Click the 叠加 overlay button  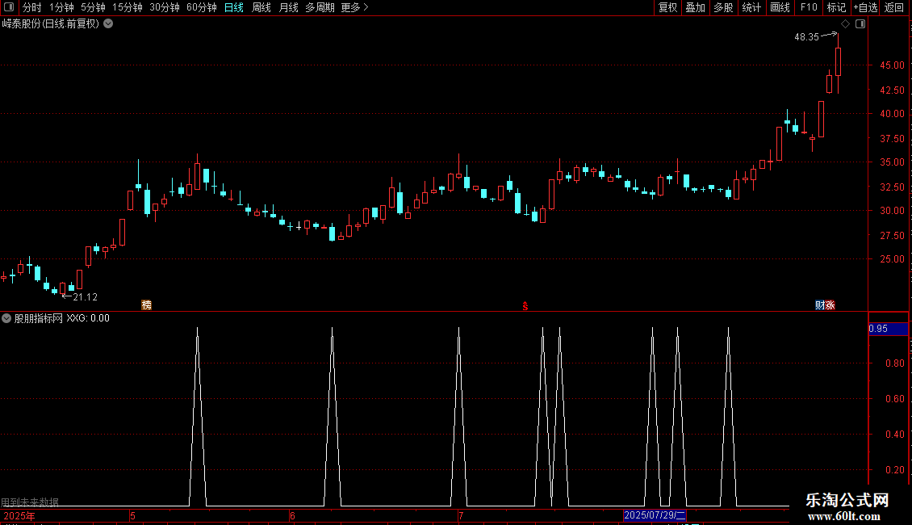pyautogui.click(x=695, y=7)
